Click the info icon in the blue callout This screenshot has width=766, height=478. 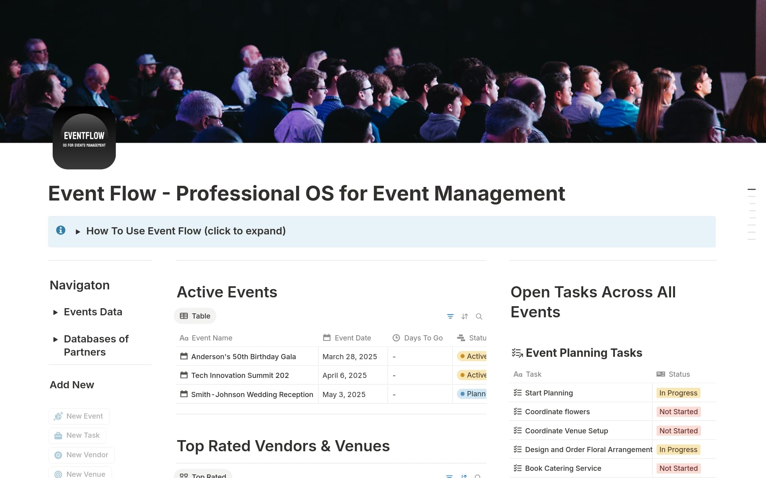coord(61,230)
